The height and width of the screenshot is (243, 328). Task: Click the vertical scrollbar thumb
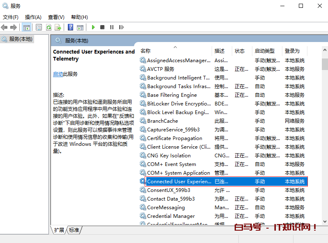click(325, 64)
